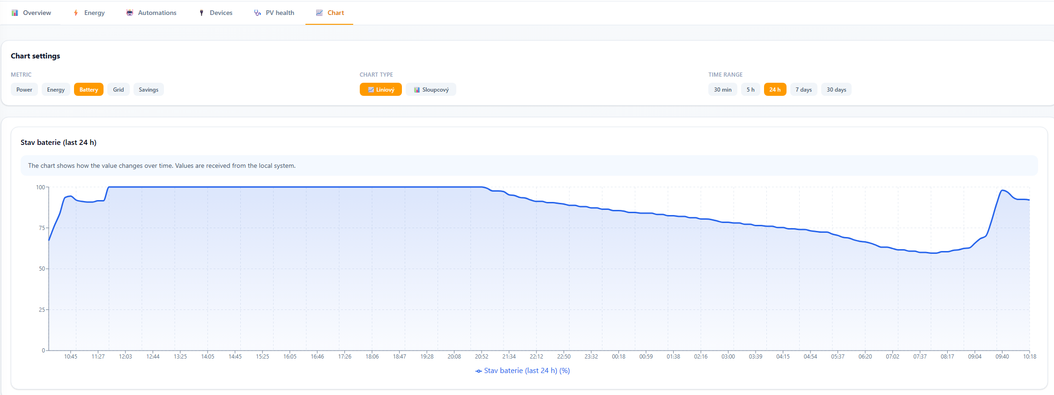Switch time range to 7 days

pos(804,89)
